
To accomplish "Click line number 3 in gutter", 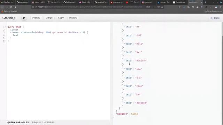I will tap(4, 32).
